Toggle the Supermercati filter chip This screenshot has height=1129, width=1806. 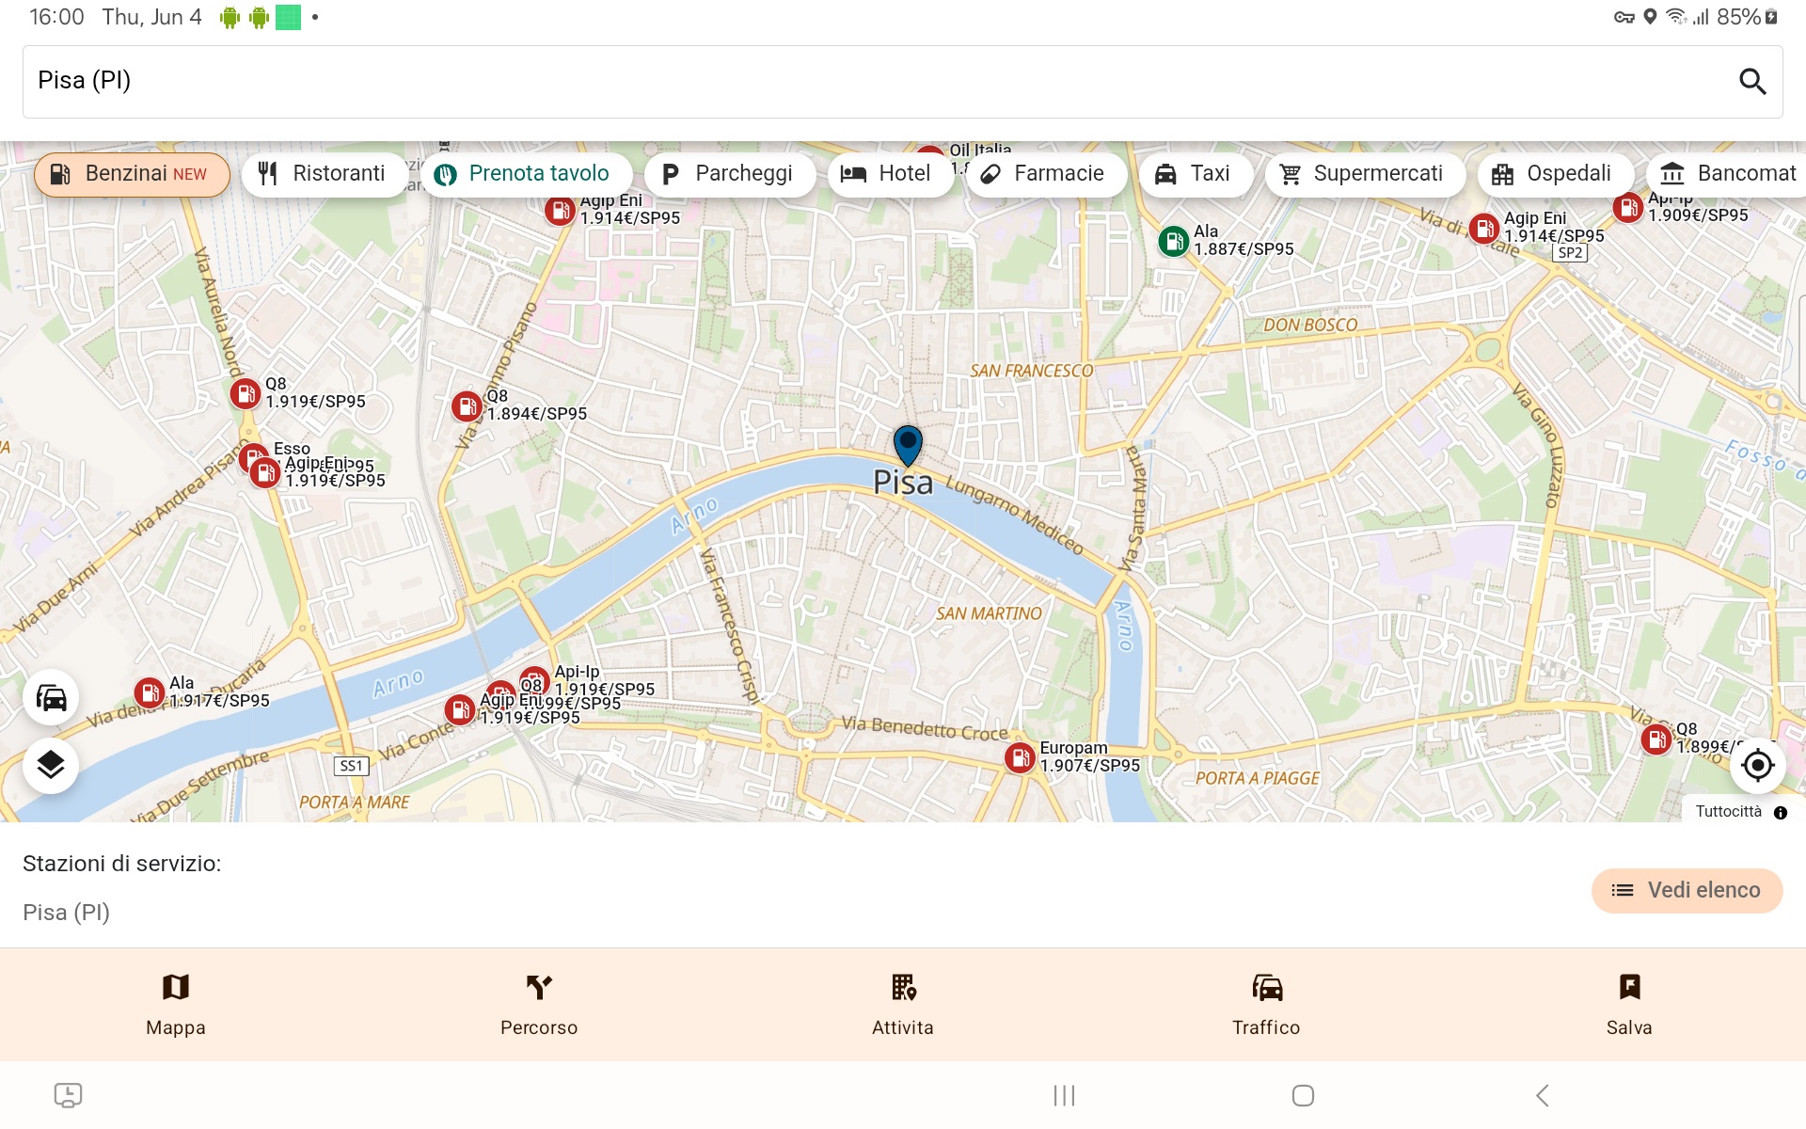pyautogui.click(x=1365, y=174)
